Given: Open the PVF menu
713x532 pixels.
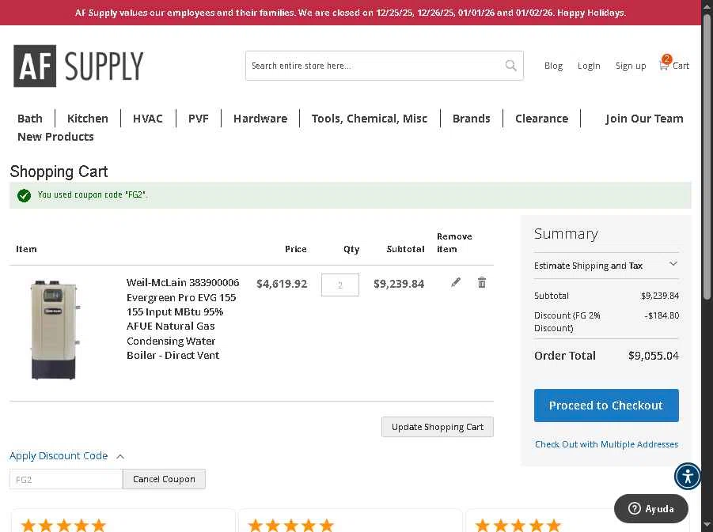Looking at the screenshot, I should tap(199, 119).
